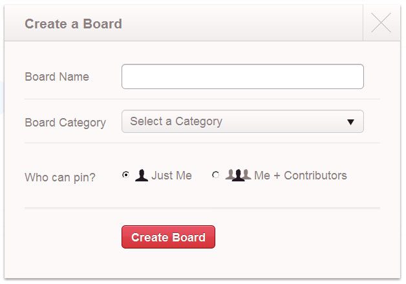406x284 pixels.
Task: Click the 'Create a Board' dialog title
Action: (73, 24)
